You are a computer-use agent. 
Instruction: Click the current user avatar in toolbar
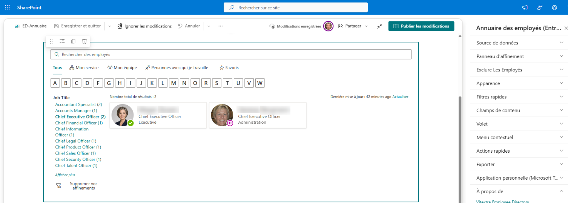pyautogui.click(x=329, y=26)
